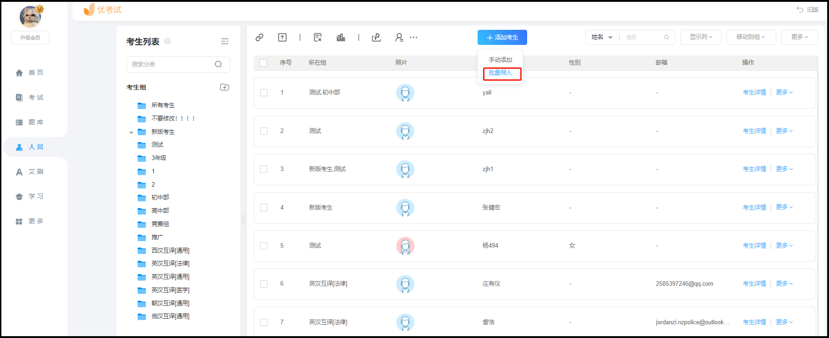Click the 升级会员 button
The height and width of the screenshot is (338, 829).
pyautogui.click(x=30, y=38)
